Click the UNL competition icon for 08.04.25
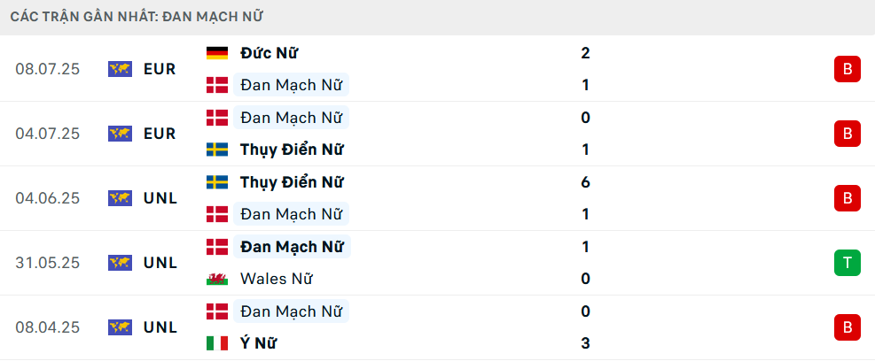The width and height of the screenshot is (875, 361). click(x=120, y=327)
